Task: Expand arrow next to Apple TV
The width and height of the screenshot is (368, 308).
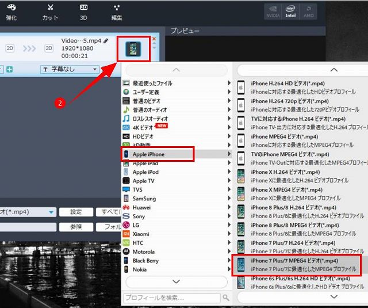Action: pyautogui.click(x=229, y=180)
